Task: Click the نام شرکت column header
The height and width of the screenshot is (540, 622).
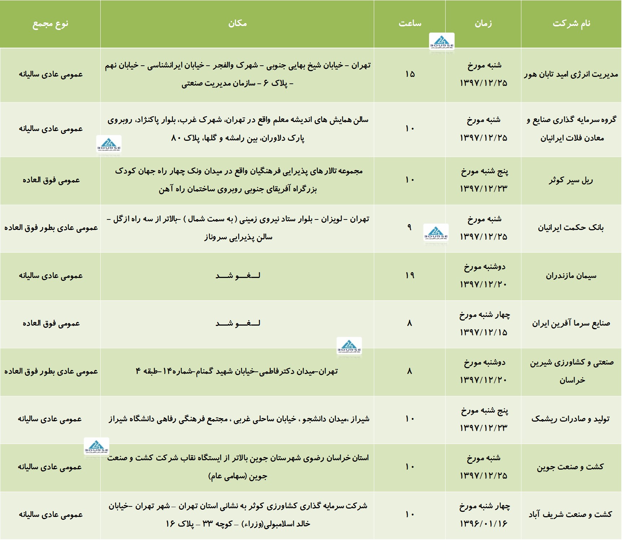Action: coord(571,23)
